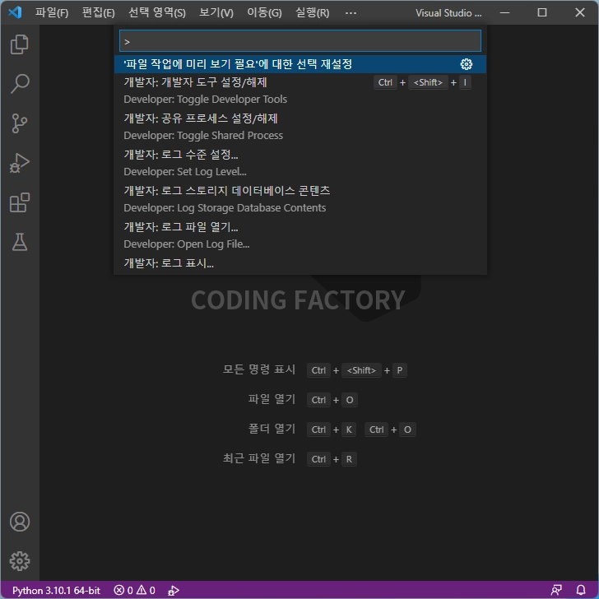Screen dimensions: 599x599
Task: Minimize the Visual Studio window
Action: (505, 12)
